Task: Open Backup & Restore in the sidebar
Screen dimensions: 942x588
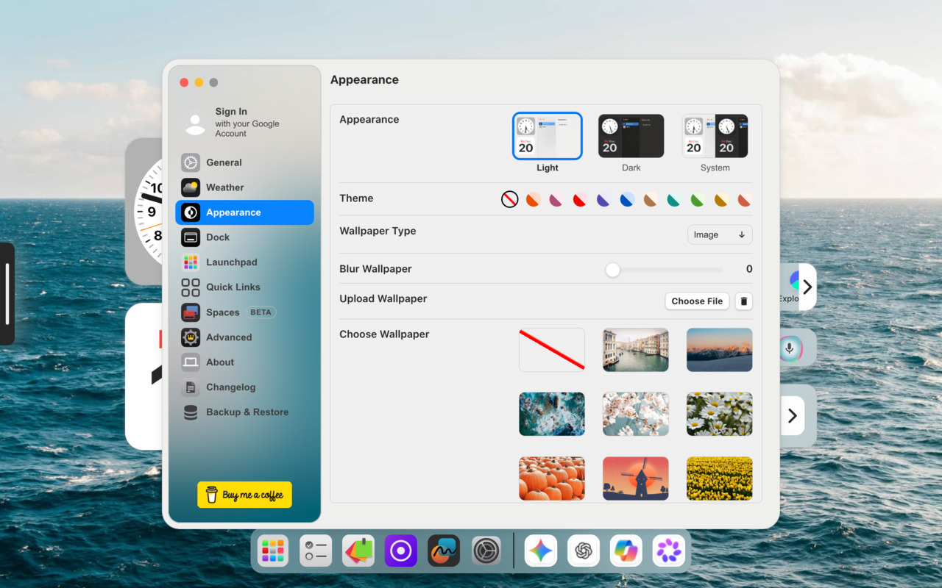Action: pos(244,412)
